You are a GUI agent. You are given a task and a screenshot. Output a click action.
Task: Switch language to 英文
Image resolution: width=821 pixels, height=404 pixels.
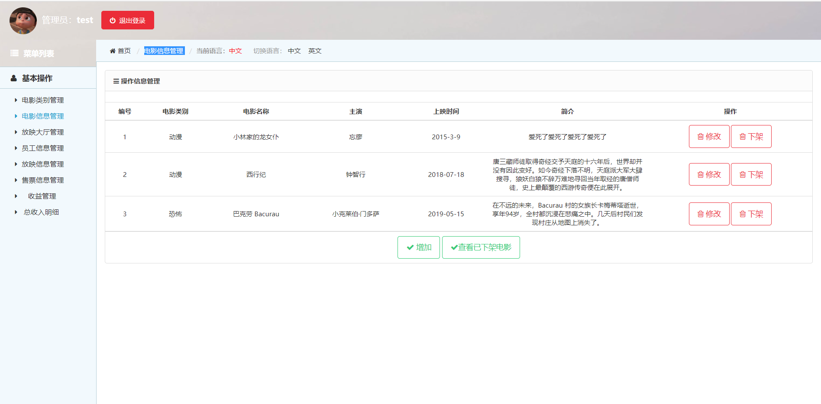point(315,51)
